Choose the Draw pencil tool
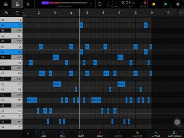This screenshot has height=138, width=184. [100, 134]
